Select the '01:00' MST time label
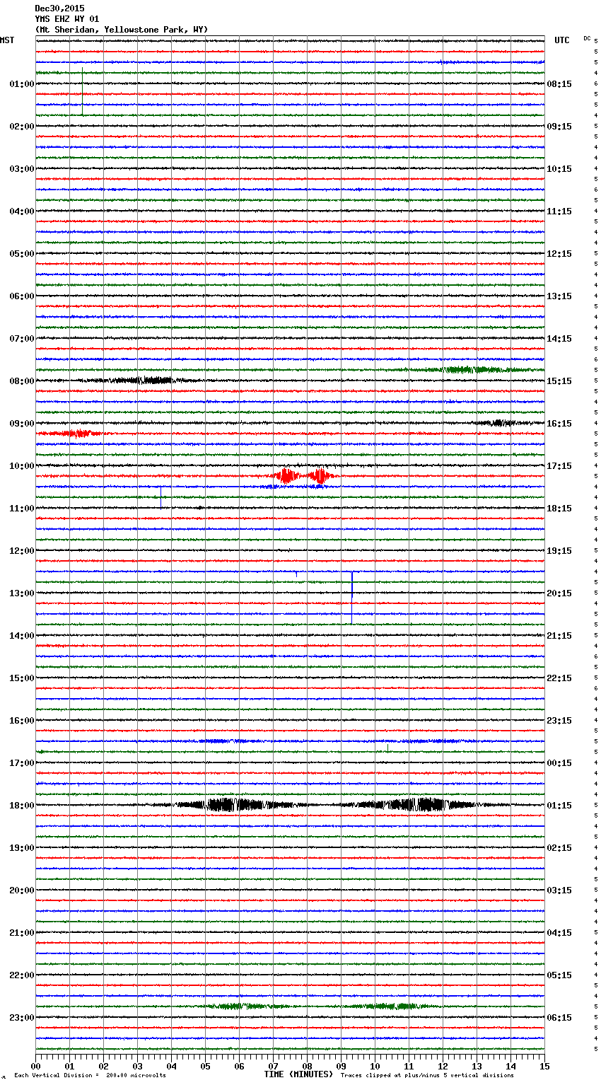Image resolution: width=601 pixels, height=1085 pixels. (x=22, y=84)
